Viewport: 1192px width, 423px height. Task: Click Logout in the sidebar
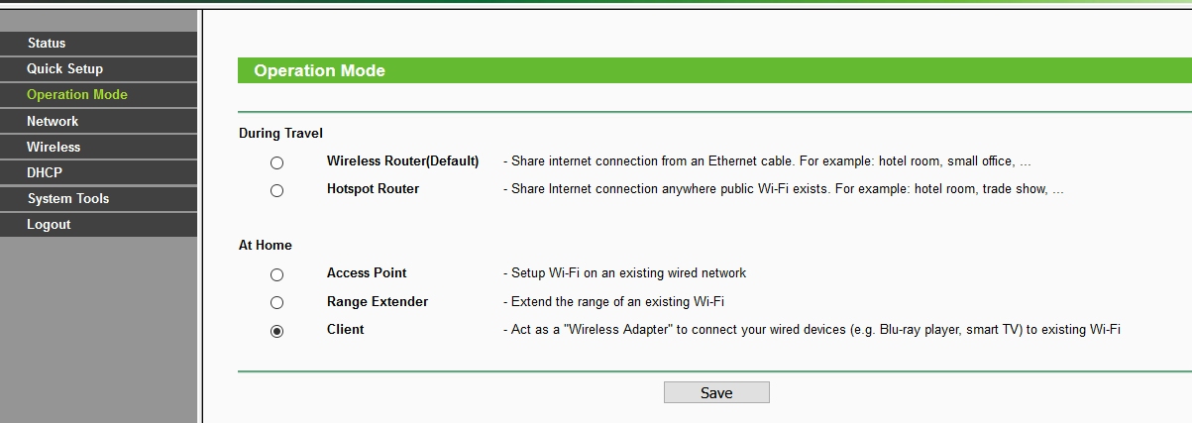pyautogui.click(x=98, y=224)
